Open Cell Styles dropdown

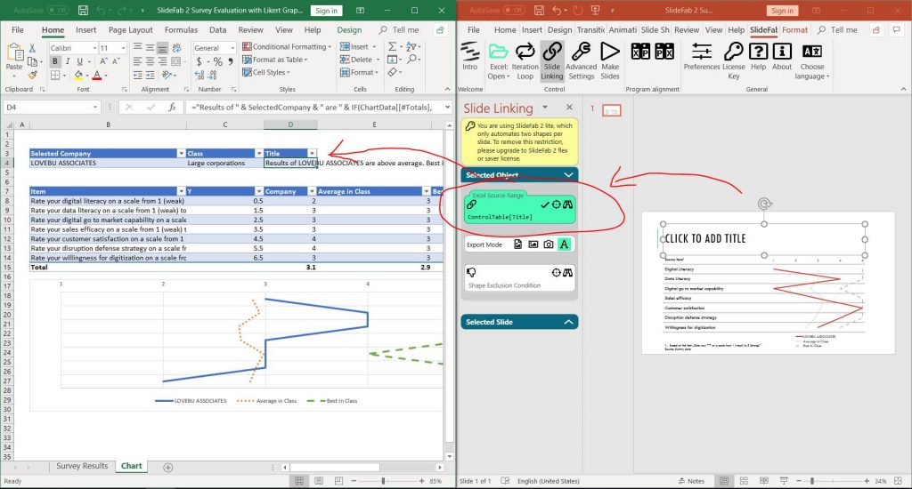pos(265,72)
